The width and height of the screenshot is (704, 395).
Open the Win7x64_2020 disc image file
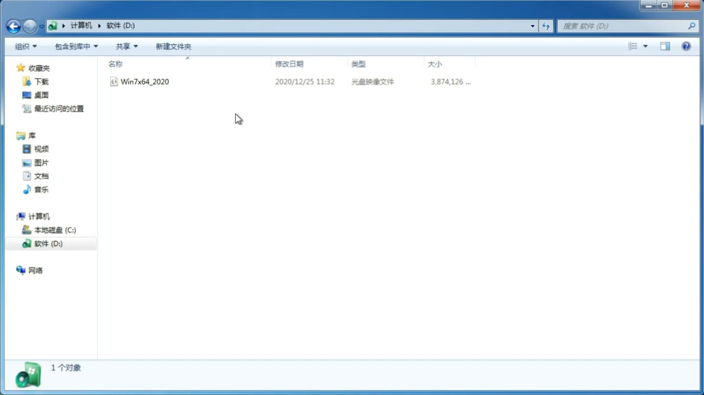click(x=144, y=81)
